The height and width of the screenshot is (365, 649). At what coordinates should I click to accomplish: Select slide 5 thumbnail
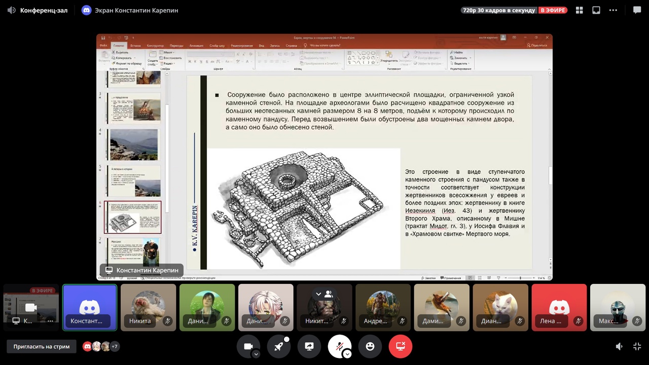pyautogui.click(x=133, y=181)
